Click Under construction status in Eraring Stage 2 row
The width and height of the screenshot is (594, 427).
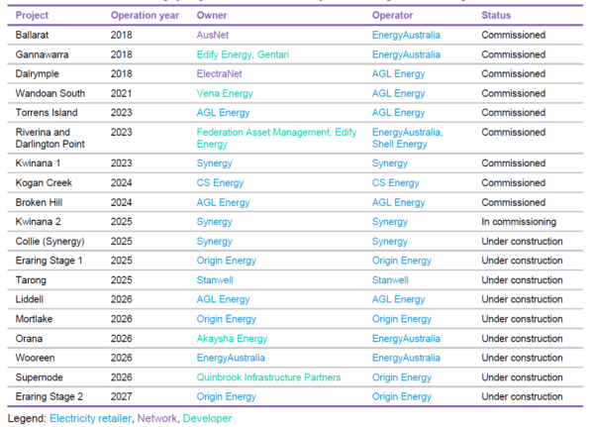click(x=522, y=396)
